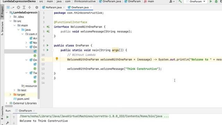Collapse the src folder chevron

click(10, 21)
